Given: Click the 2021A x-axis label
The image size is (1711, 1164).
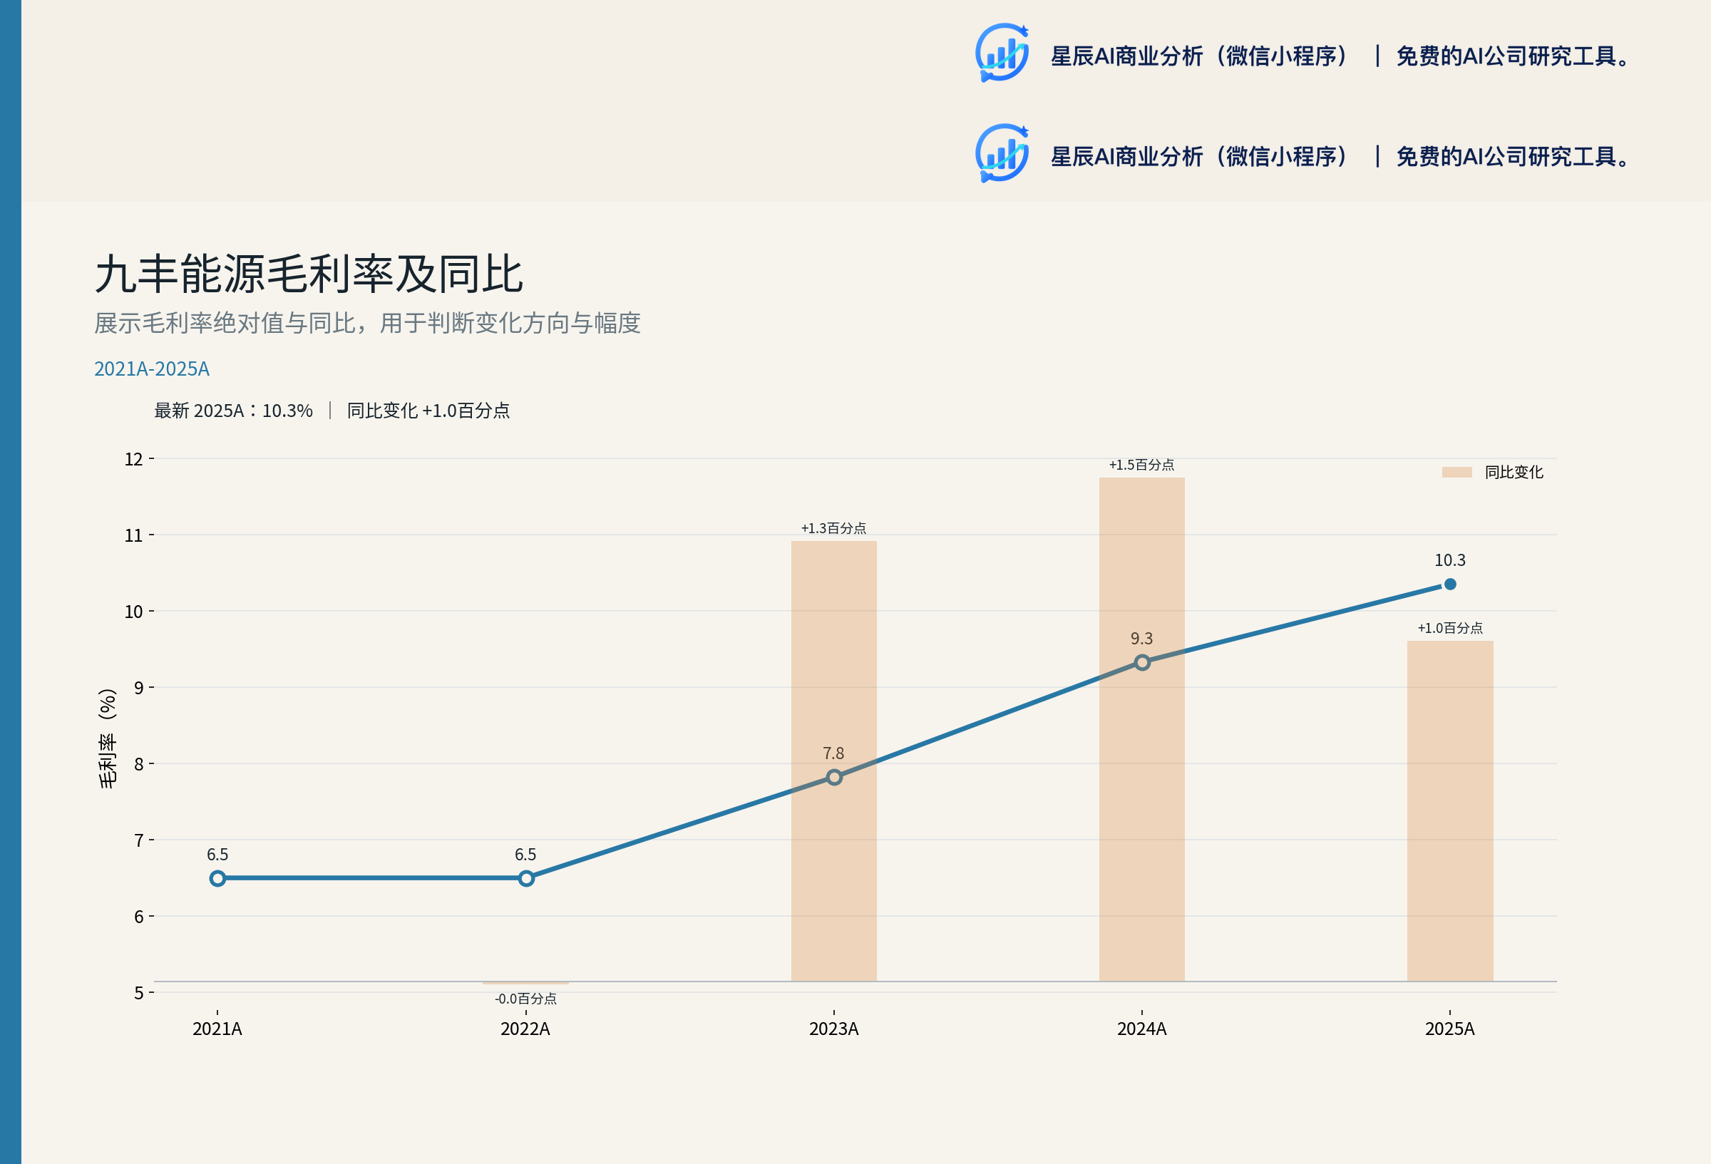Looking at the screenshot, I should click(217, 1029).
